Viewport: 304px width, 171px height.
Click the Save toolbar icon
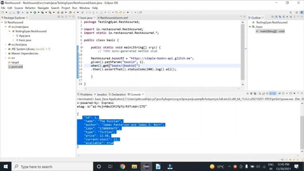tap(10, 12)
